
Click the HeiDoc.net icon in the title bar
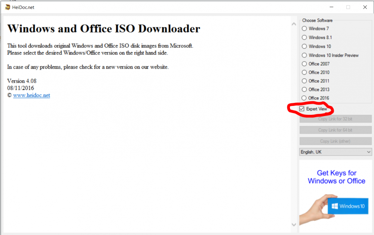[7, 7]
